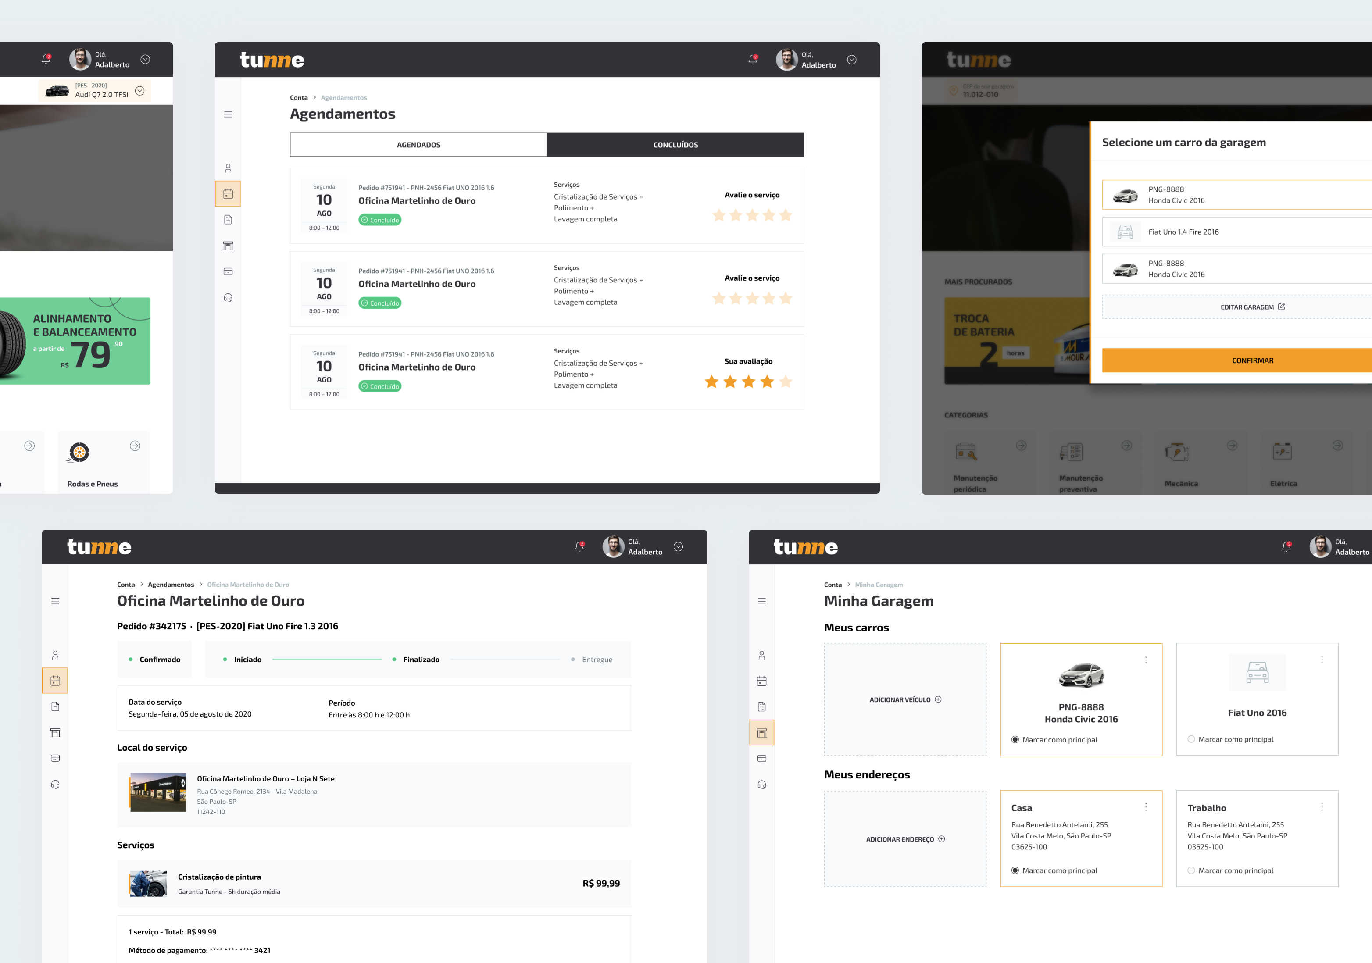Viewport: 1372px width, 963px height.
Task: Open Oficina Martelinho shop photo thumbnail
Action: click(158, 792)
